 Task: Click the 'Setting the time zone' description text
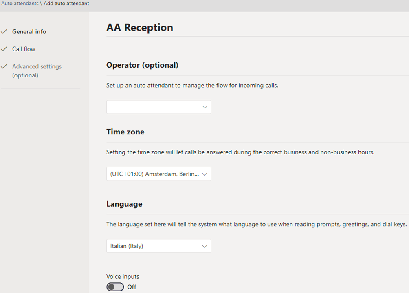point(240,152)
